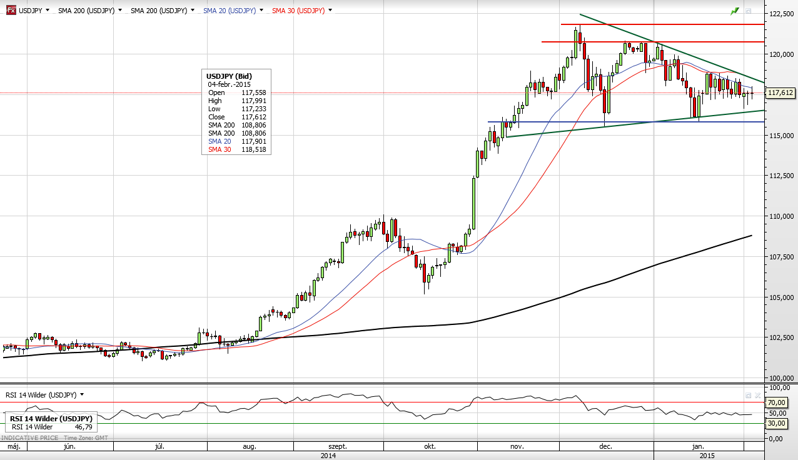Click the current price label 117,612
This screenshot has height=460, width=798.
780,93
